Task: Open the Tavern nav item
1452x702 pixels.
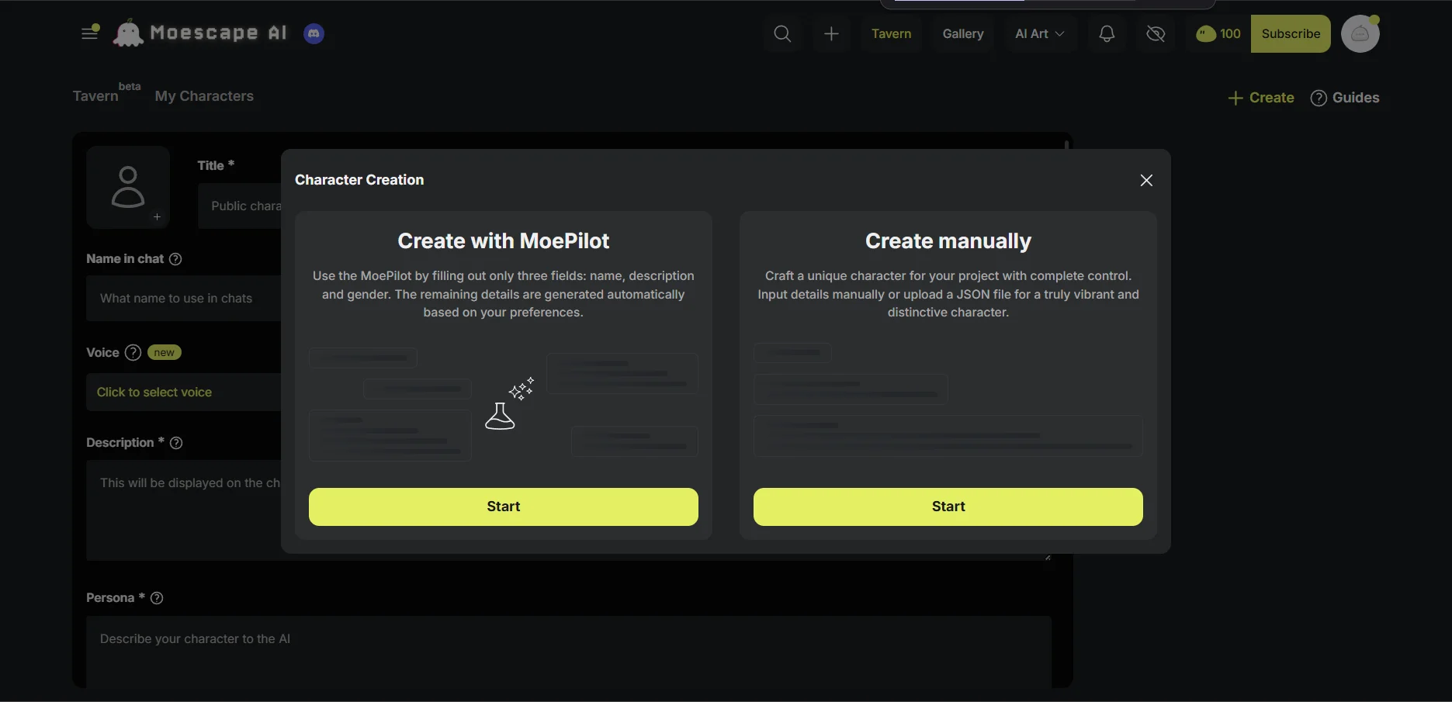Action: pyautogui.click(x=891, y=34)
